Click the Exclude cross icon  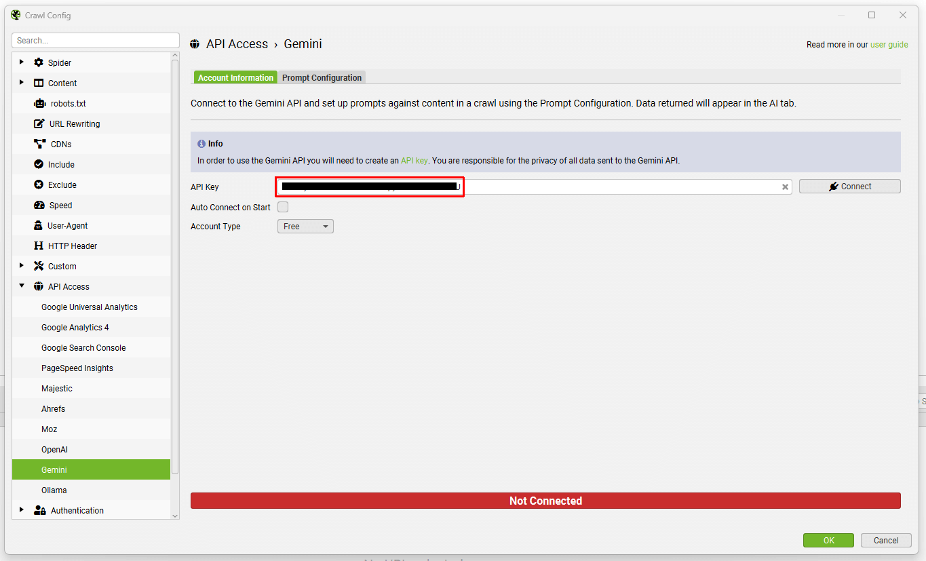(x=39, y=185)
